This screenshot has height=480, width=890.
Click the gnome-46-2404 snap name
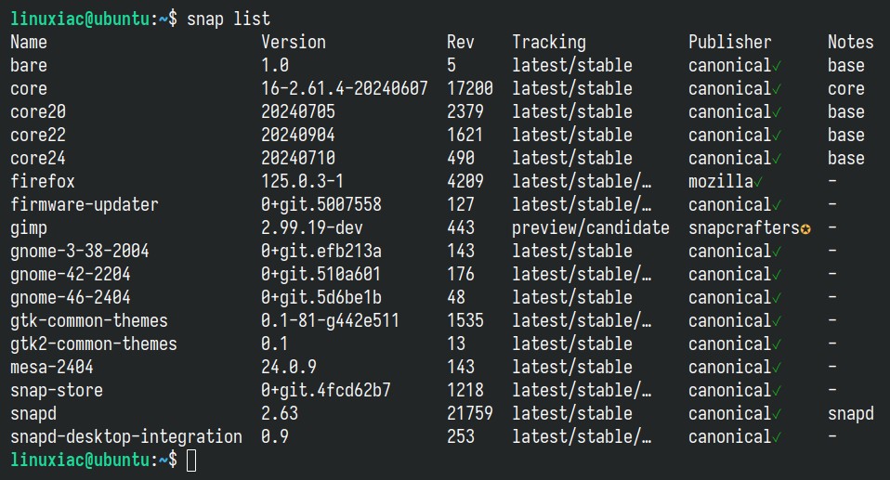71,297
